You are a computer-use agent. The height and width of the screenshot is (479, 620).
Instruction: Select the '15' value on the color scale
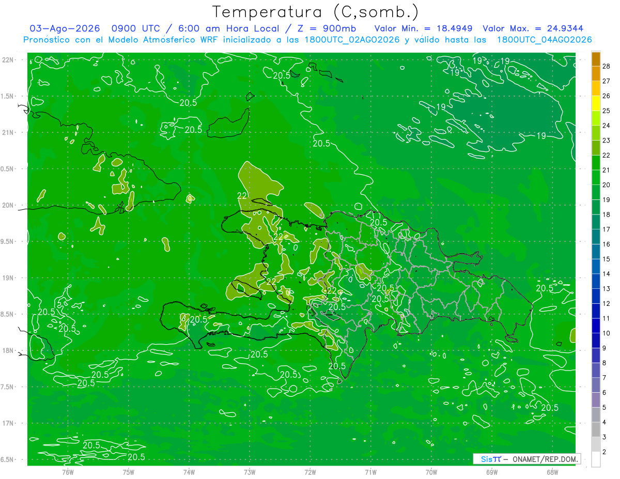pos(606,259)
